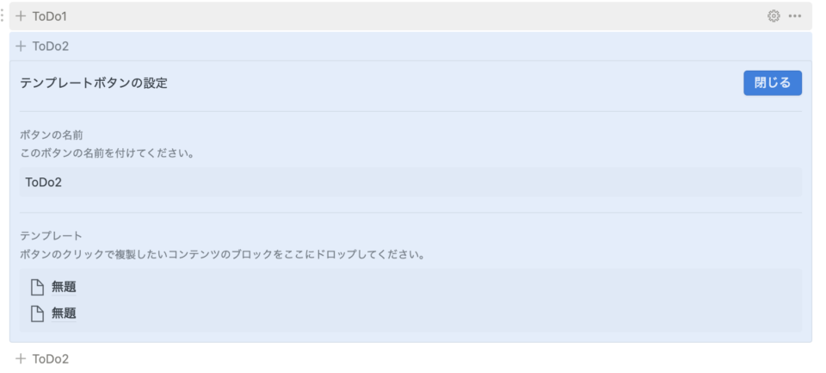Open the gear settings icon on ToDo1 row
Viewport: 826px width, 373px height.
point(774,16)
